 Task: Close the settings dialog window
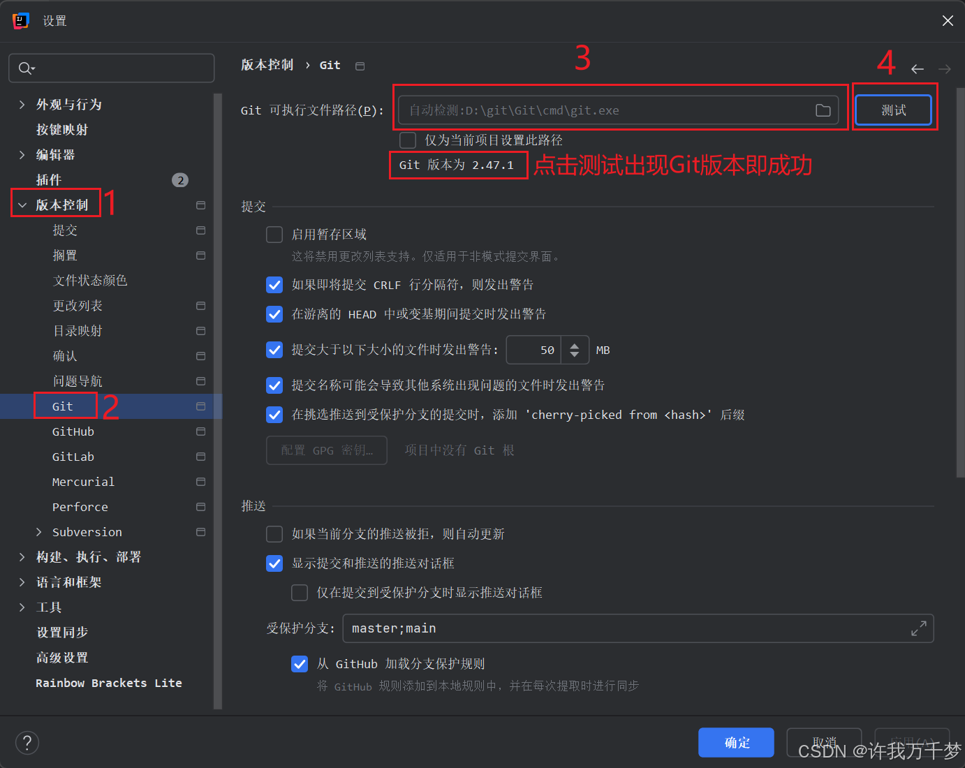[948, 21]
